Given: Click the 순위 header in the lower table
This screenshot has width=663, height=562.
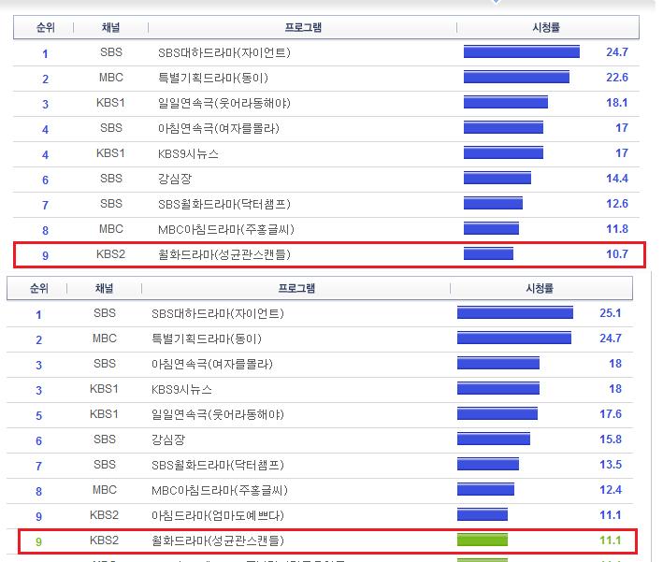Looking at the screenshot, I should pos(39,288).
